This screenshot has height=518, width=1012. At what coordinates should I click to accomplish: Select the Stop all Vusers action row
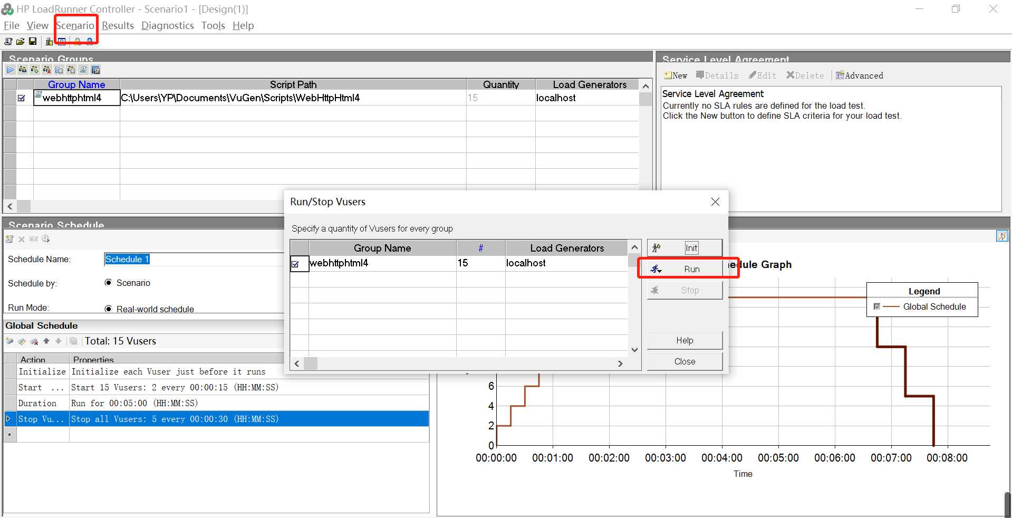[216, 419]
